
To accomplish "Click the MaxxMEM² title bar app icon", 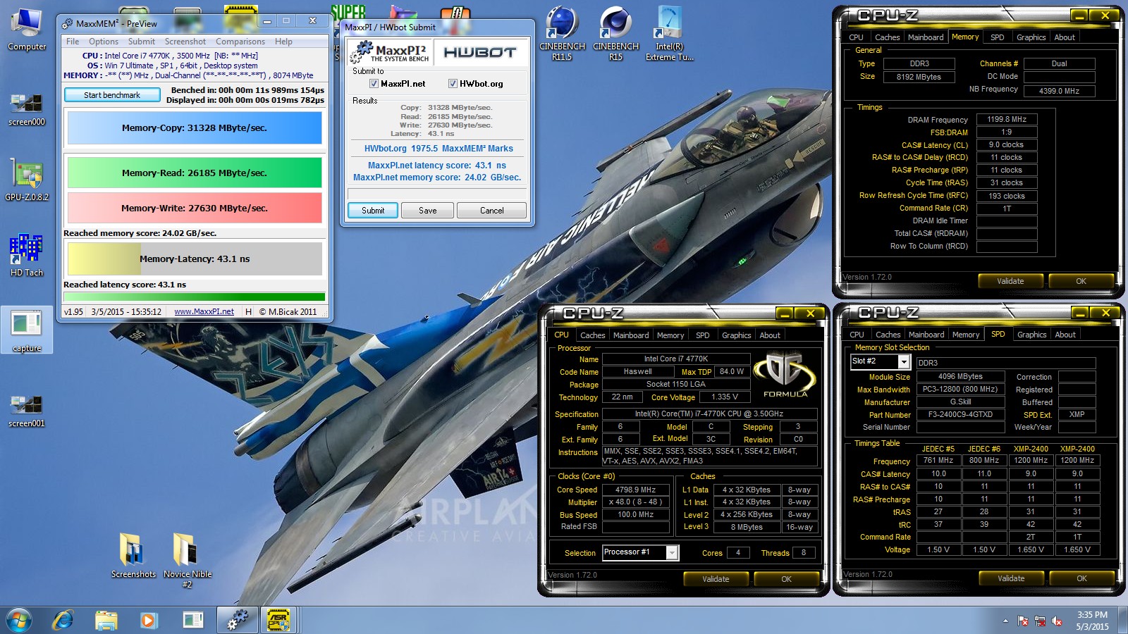I will [68, 23].
